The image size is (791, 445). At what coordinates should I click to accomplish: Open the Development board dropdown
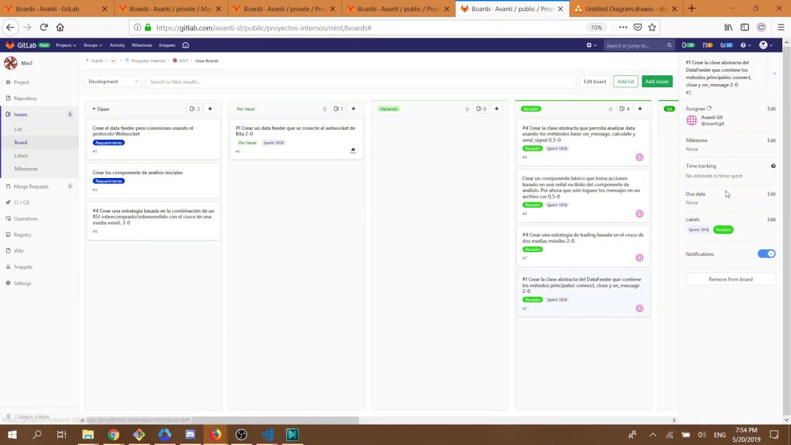(x=113, y=82)
